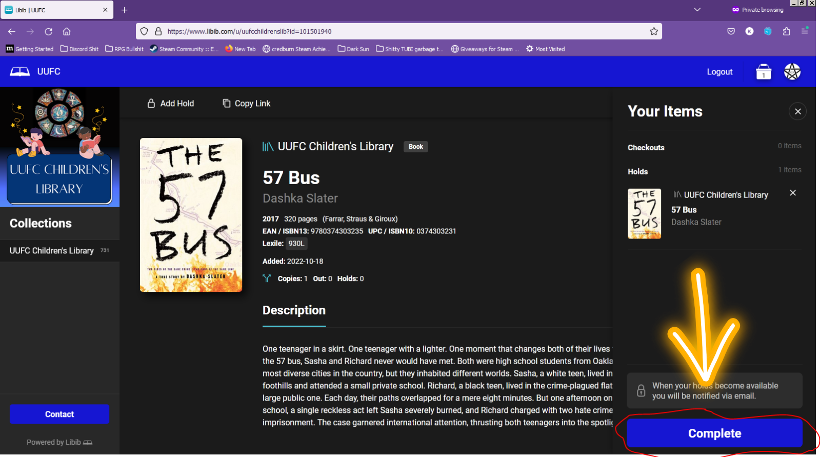Click the Collections sidebar heading

click(41, 223)
